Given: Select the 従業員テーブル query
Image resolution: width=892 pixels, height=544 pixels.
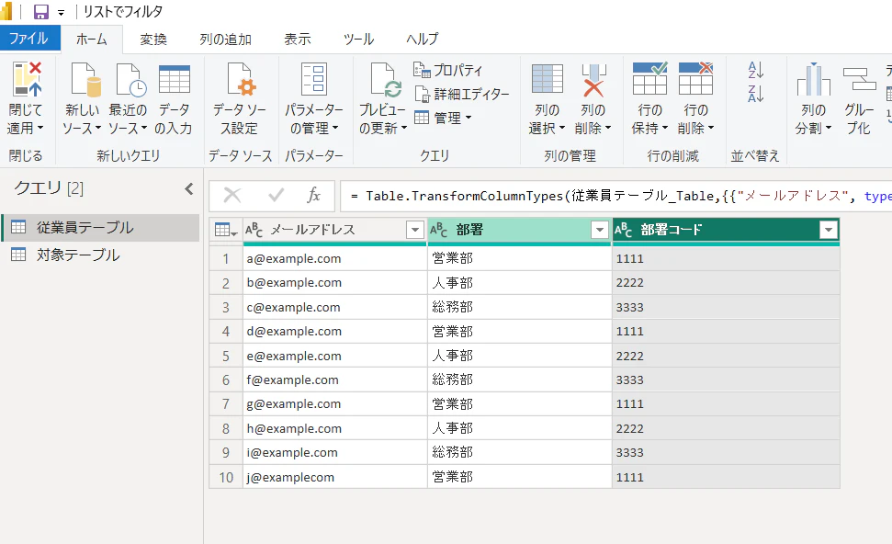Looking at the screenshot, I should pyautogui.click(x=101, y=228).
